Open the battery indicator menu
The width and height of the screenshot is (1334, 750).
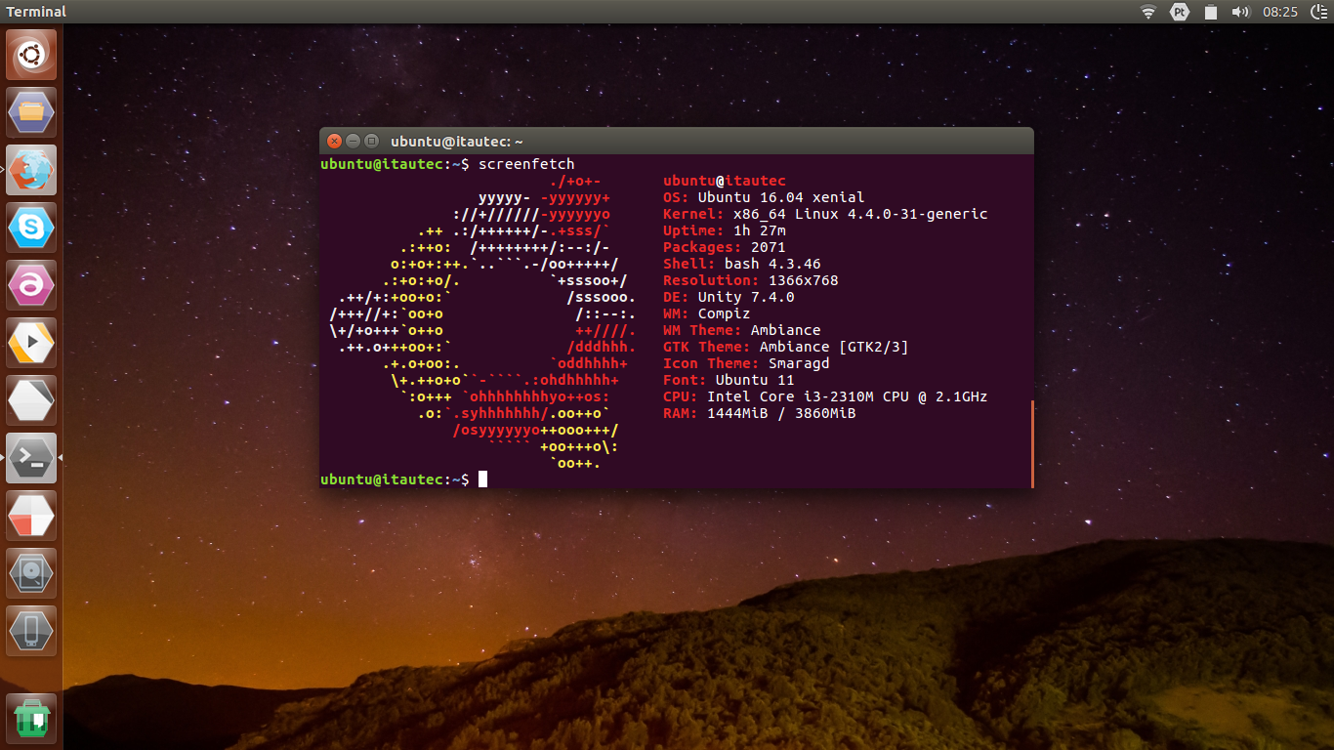[x=1211, y=12]
